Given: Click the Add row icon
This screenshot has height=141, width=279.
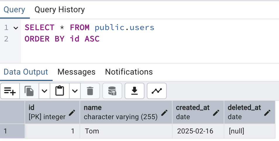Looking at the screenshot, I should click(x=10, y=91).
